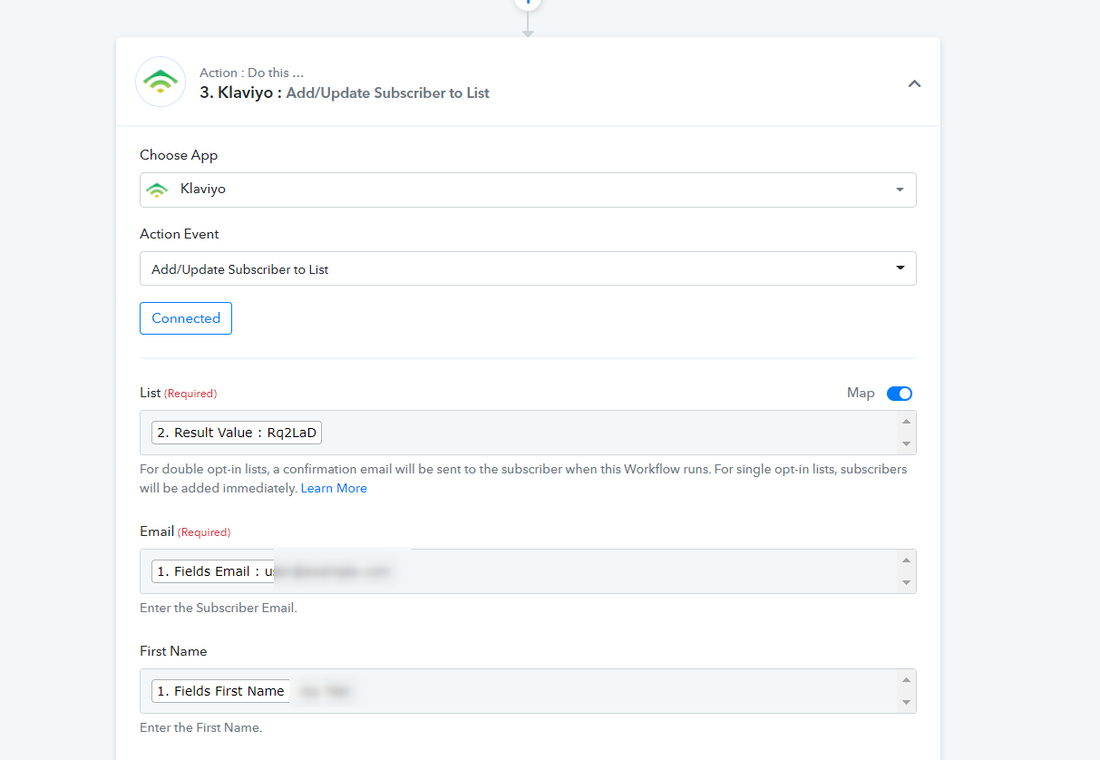This screenshot has width=1100, height=760.
Task: Select the '1. Fields First Name' tag
Action: (x=220, y=691)
